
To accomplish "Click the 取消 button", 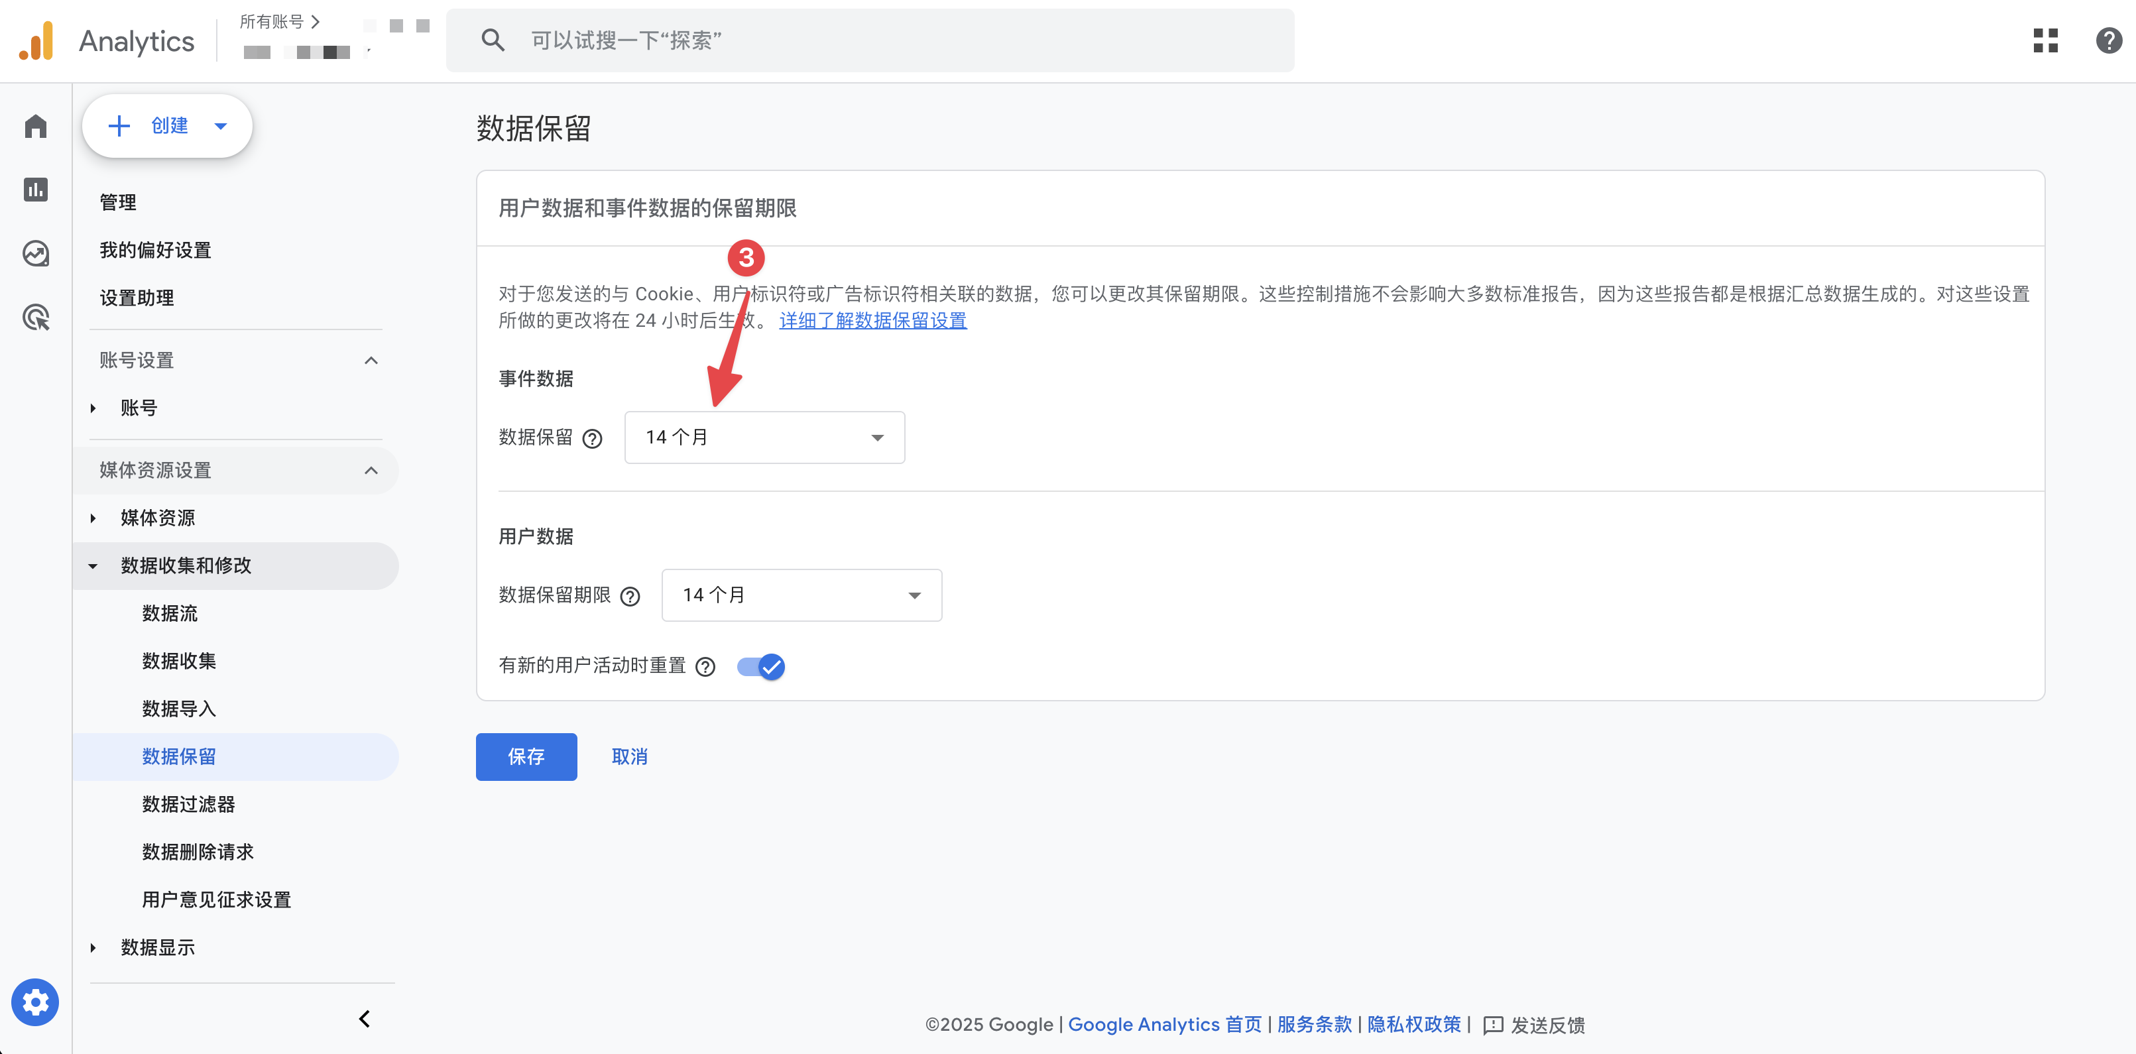I will pos(629,756).
